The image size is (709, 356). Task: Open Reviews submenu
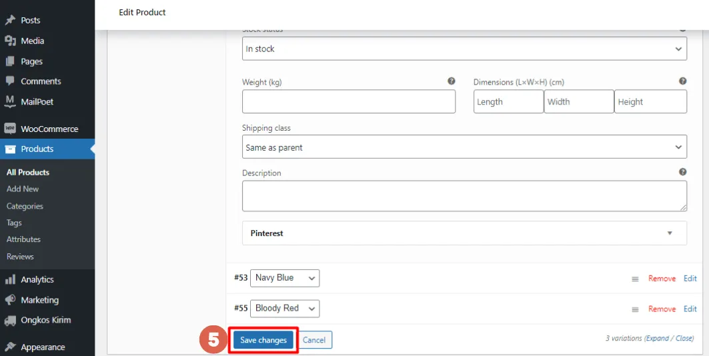tap(20, 257)
